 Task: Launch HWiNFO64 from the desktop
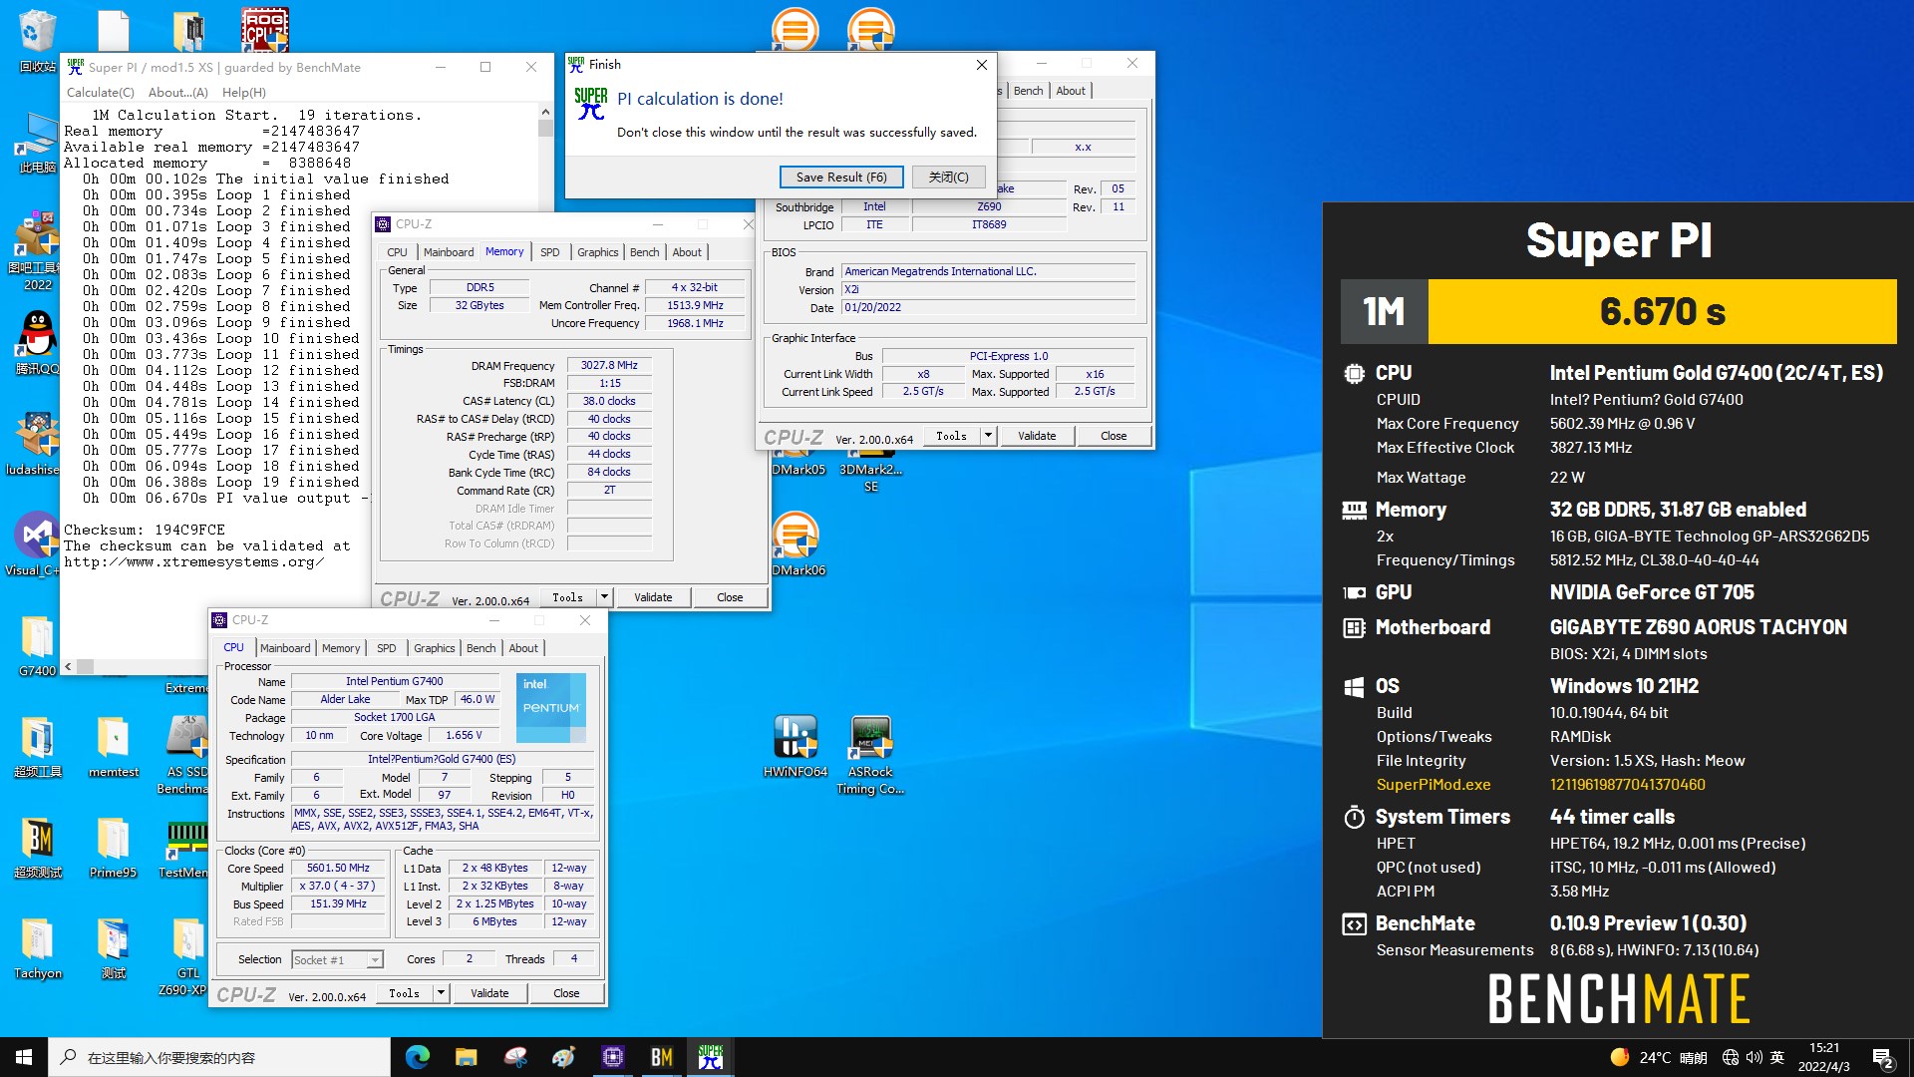[x=796, y=747]
